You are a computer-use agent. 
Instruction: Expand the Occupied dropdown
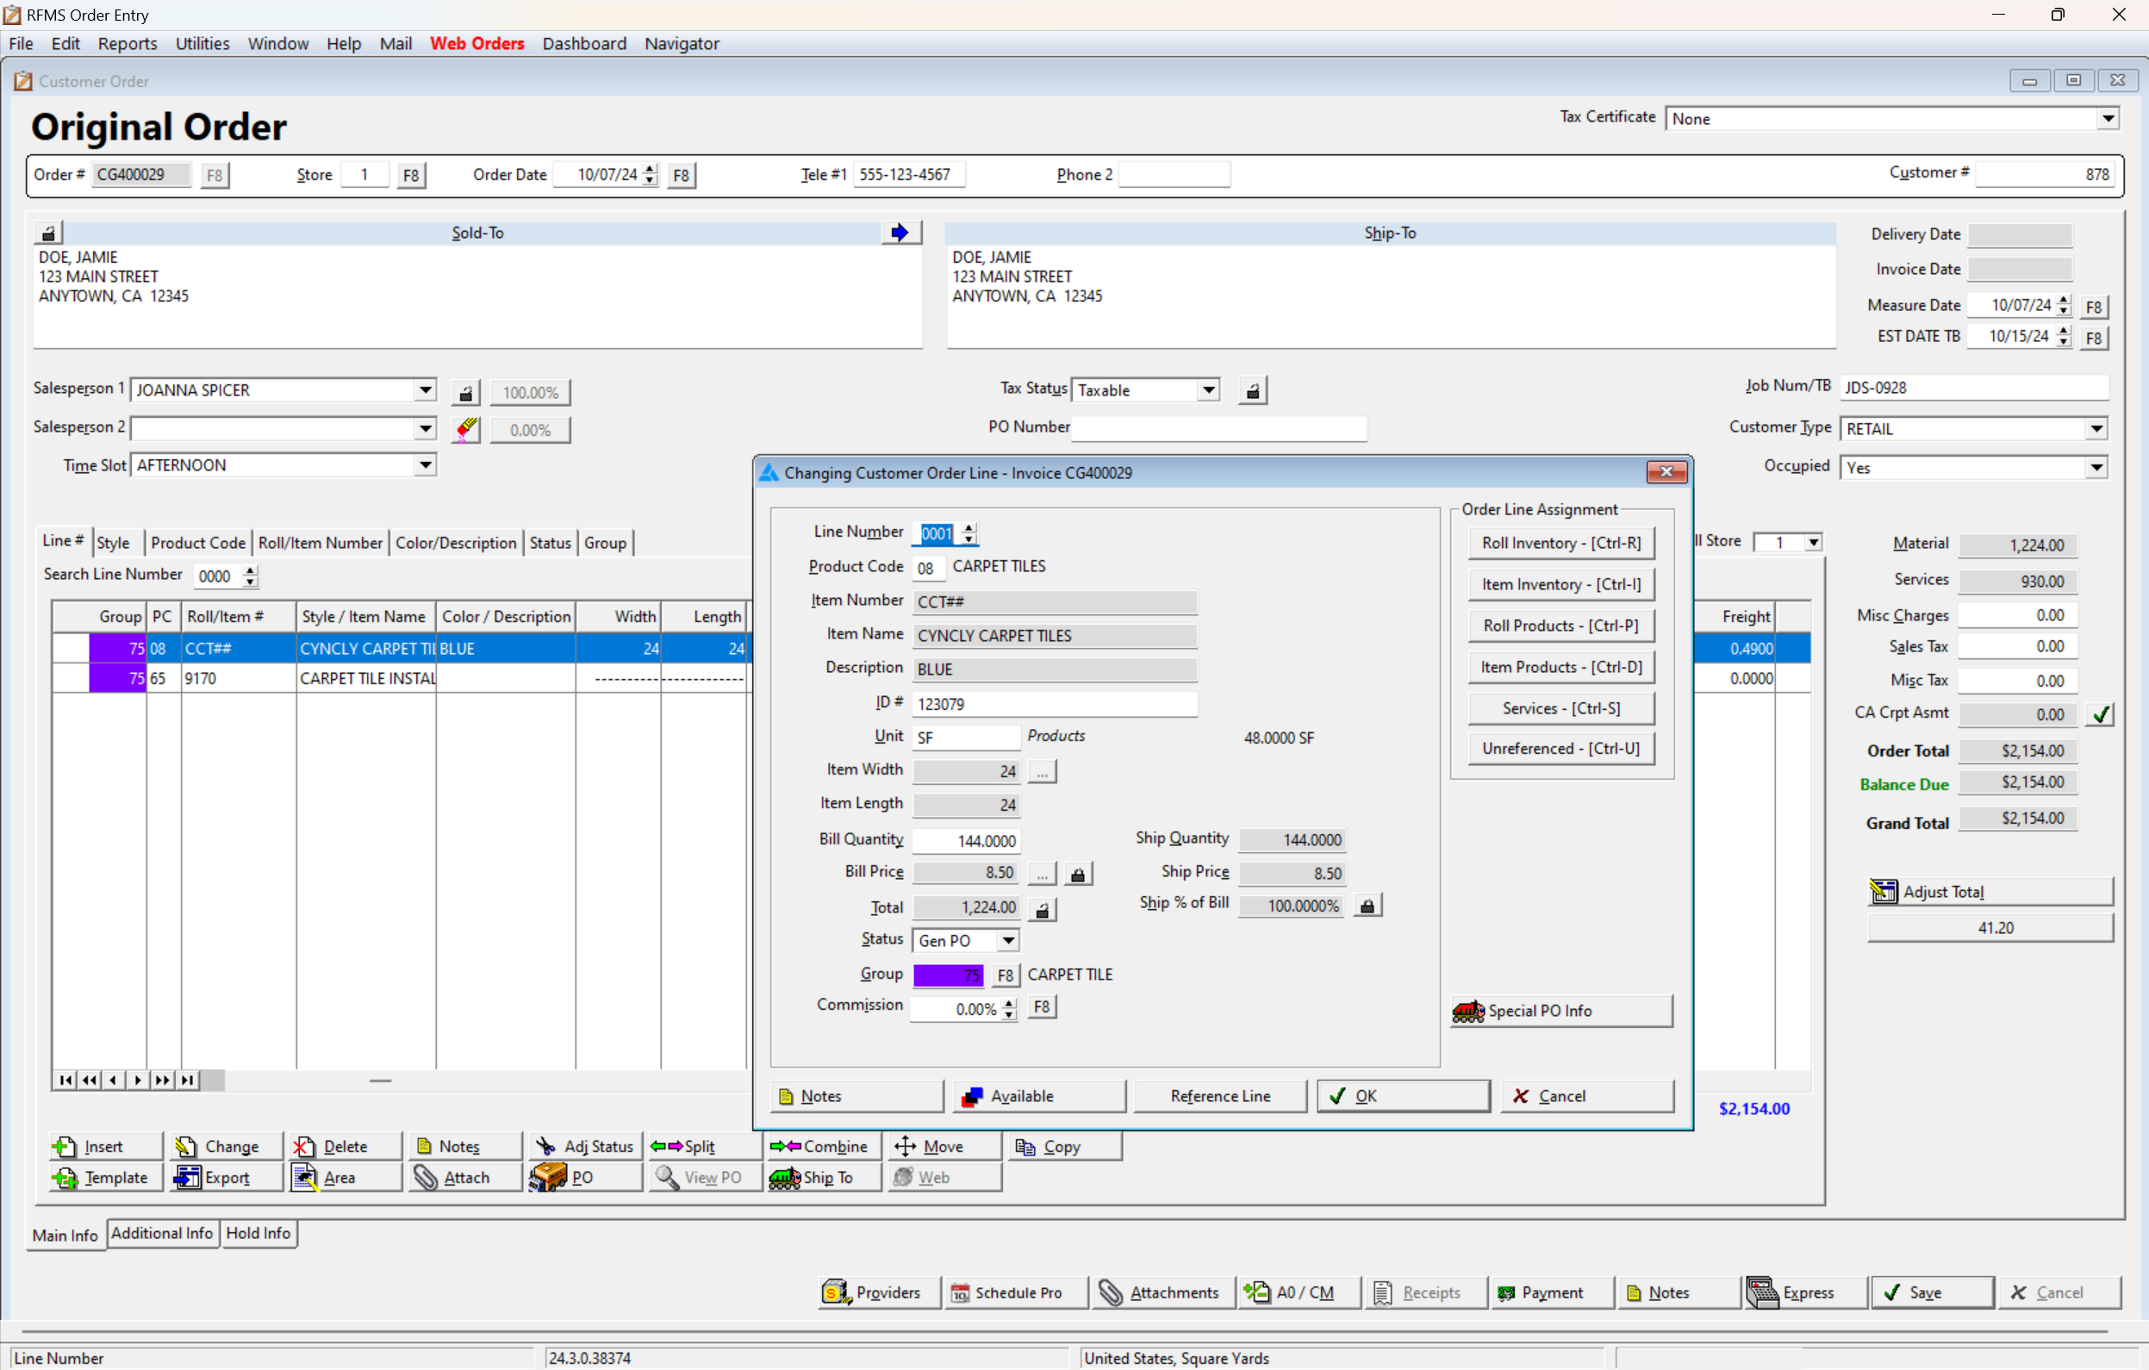[2096, 466]
